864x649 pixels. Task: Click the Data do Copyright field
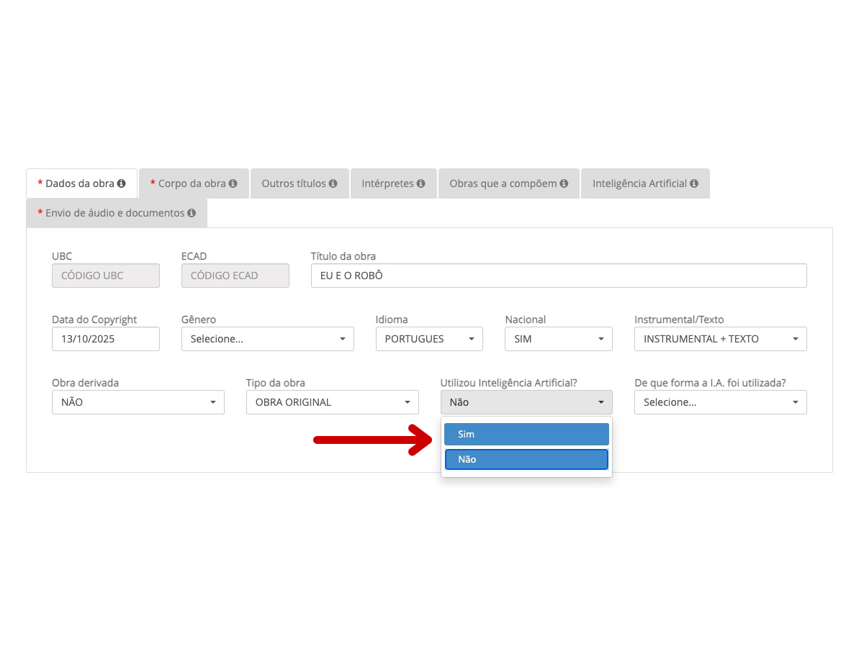(105, 339)
